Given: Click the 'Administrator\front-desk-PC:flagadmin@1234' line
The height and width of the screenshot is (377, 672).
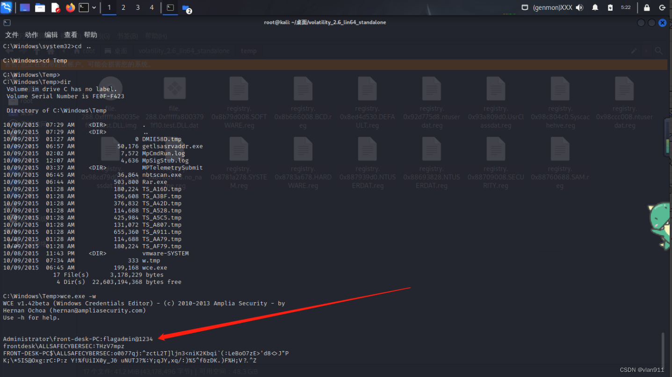Looking at the screenshot, I should coord(78,339).
